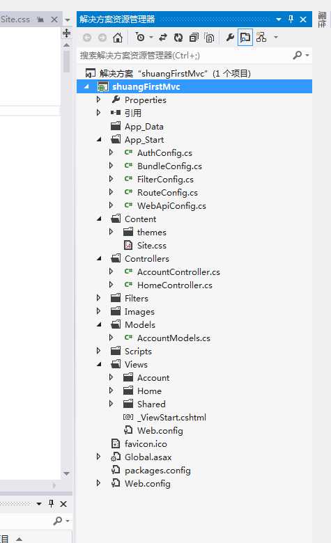Click the Solution Explorer search box
The image size is (331, 543).
coord(185,56)
